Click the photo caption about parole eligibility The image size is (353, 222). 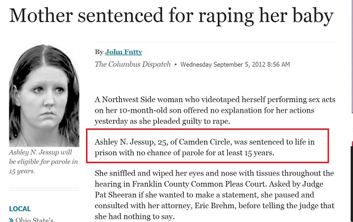44,162
